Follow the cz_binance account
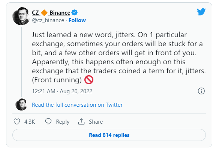Image resolution: width=222 pixels, height=150 pixels. [77, 20]
